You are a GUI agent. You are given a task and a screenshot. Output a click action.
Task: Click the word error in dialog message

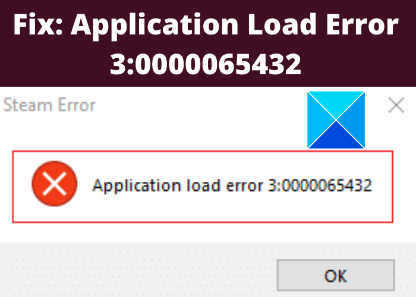point(245,186)
